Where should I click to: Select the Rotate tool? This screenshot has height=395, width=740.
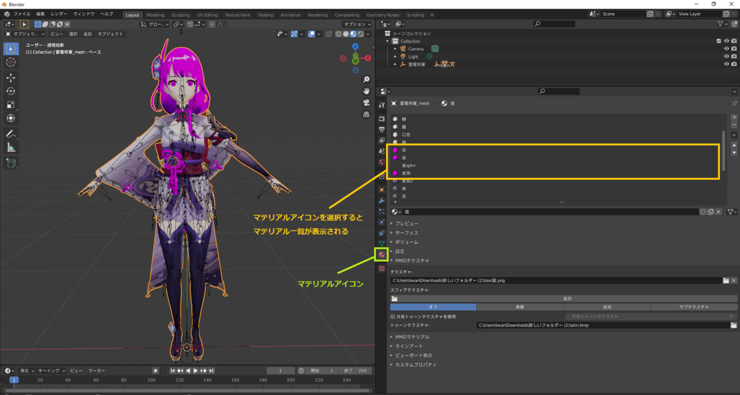pyautogui.click(x=11, y=91)
